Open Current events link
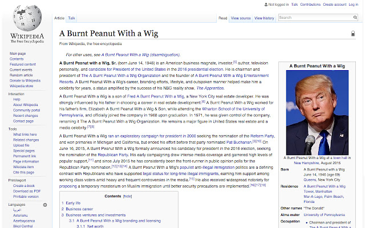The width and height of the screenshot is (365, 228). point(21,70)
